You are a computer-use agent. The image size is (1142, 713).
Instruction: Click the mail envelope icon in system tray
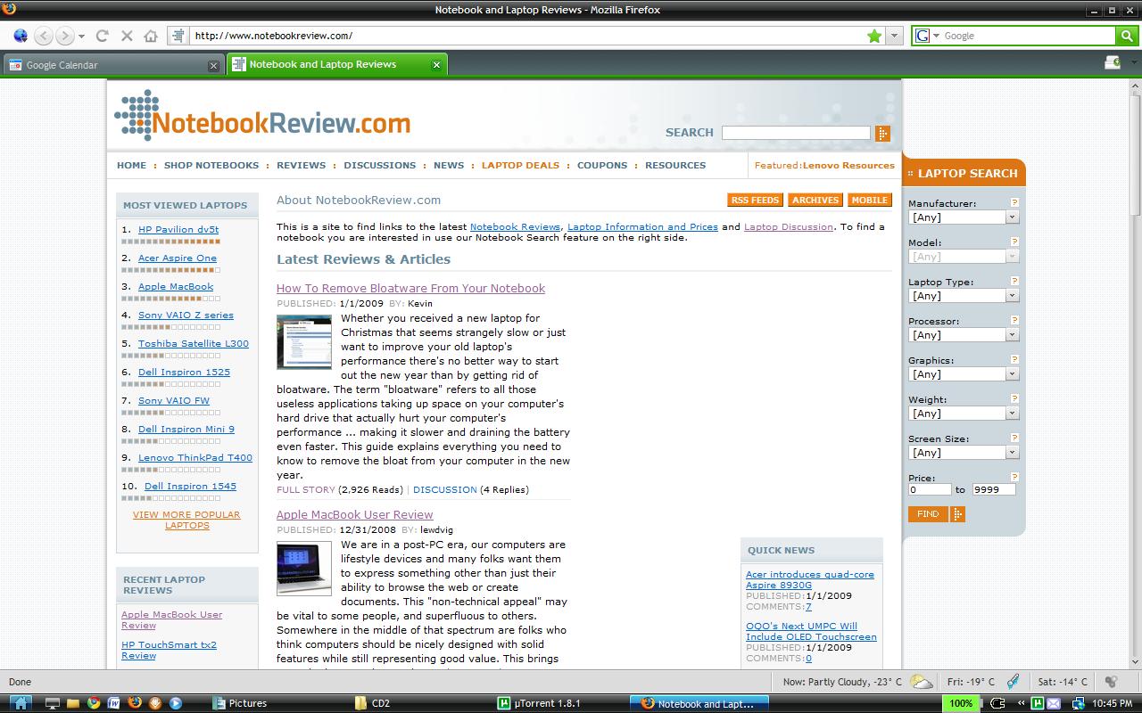tap(1055, 703)
